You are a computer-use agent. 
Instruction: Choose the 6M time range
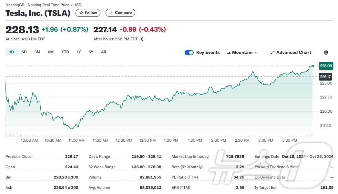click(x=51, y=52)
